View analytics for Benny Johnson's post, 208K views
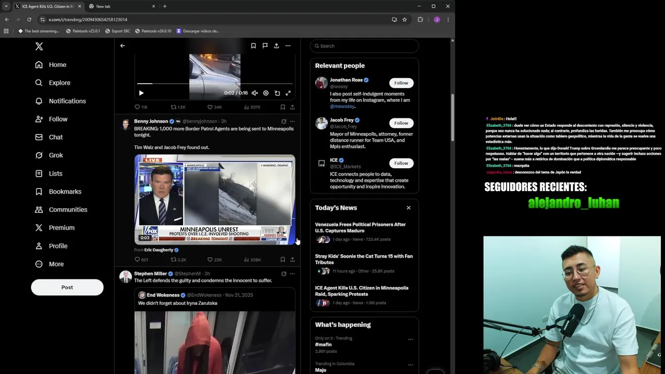 pyautogui.click(x=252, y=260)
